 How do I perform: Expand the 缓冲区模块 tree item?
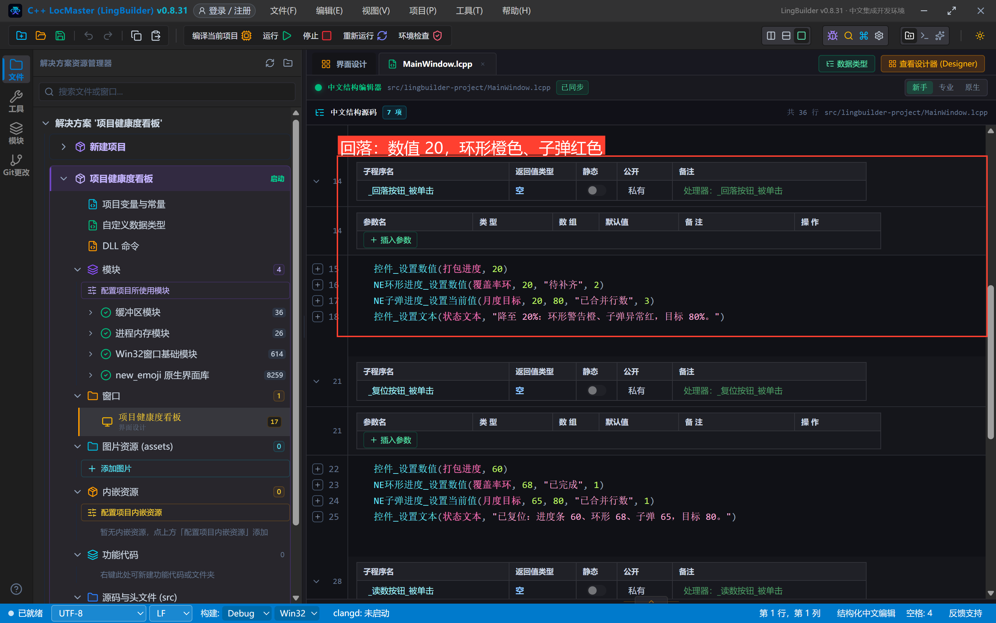[x=90, y=312]
